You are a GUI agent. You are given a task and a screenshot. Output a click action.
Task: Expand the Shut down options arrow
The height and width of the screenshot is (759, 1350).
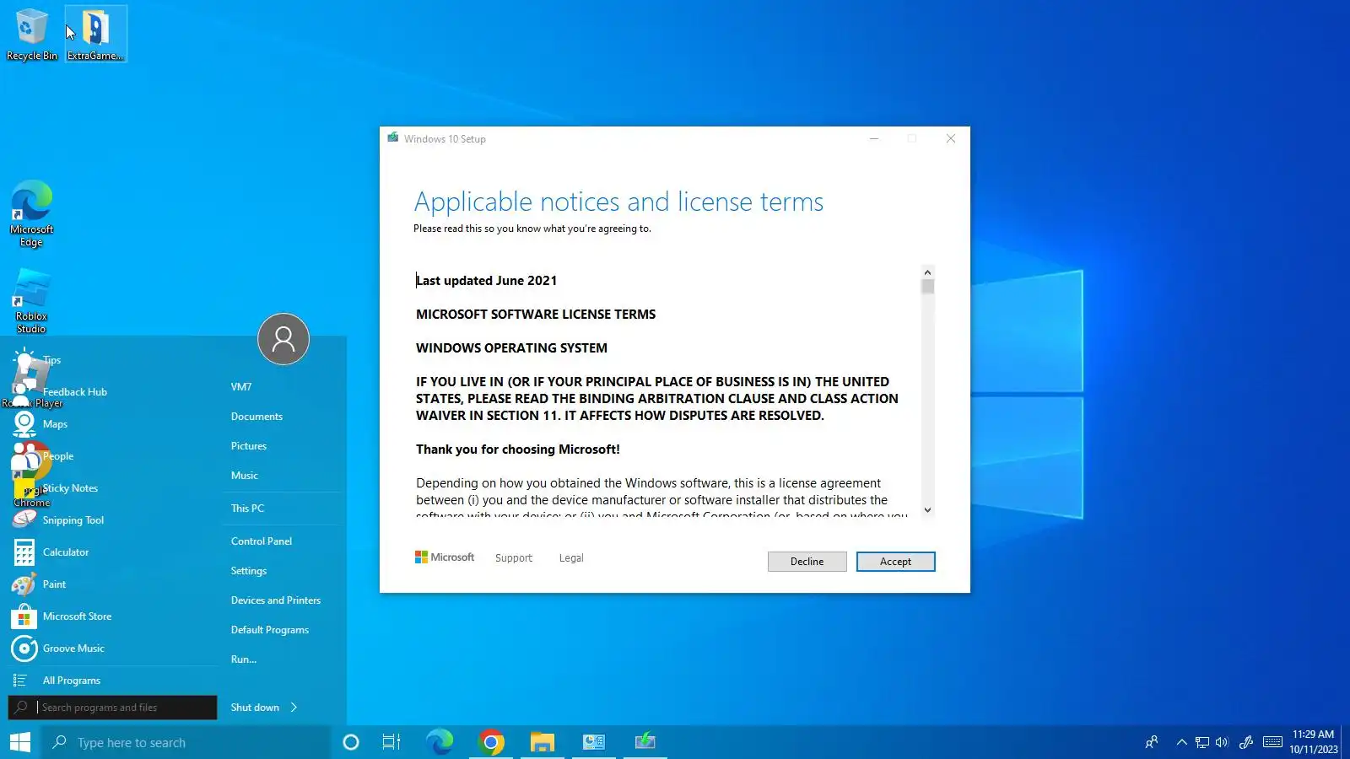[x=294, y=708]
